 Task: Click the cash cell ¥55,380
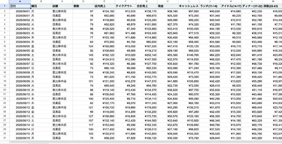click(x=168, y=55)
